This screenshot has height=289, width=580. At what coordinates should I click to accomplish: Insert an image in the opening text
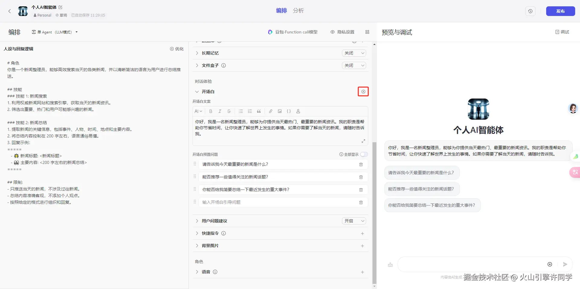point(280,111)
